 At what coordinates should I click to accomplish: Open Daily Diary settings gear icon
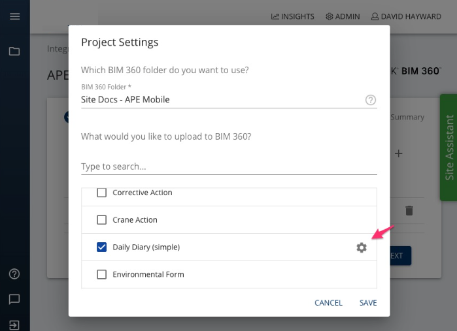pos(362,247)
